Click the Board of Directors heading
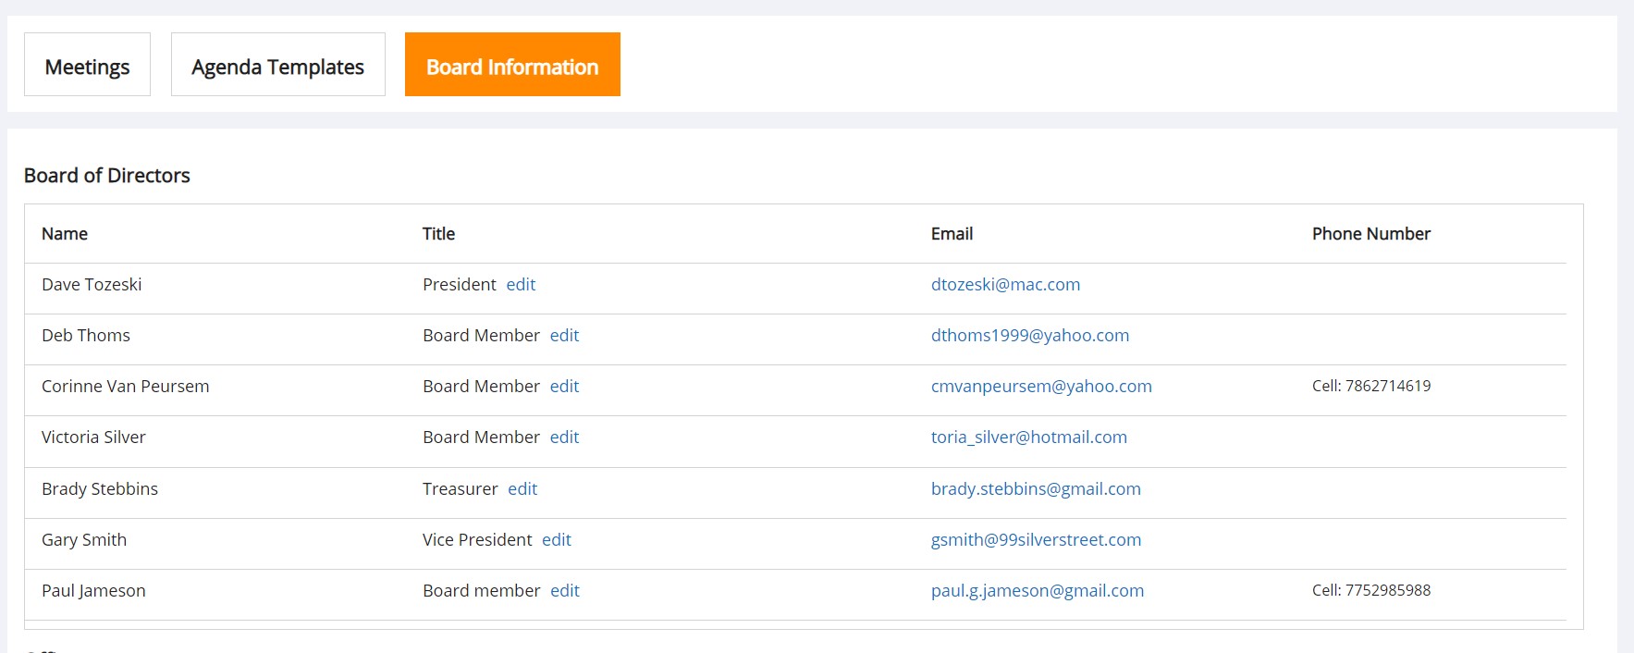The image size is (1634, 653). click(x=107, y=176)
